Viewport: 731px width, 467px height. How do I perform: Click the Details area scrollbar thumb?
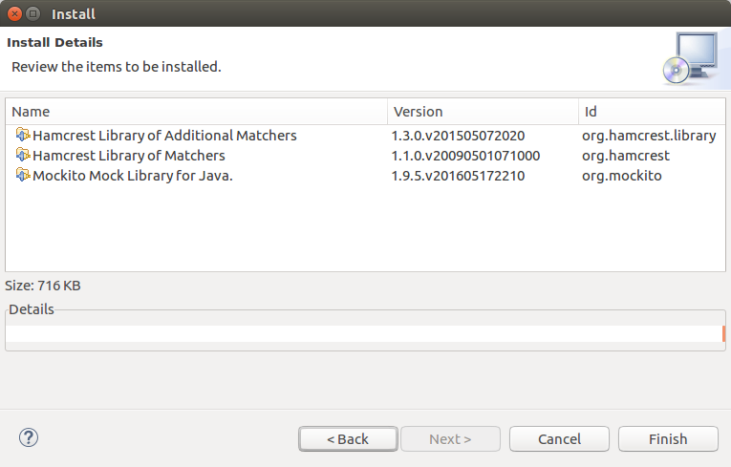coord(723,333)
